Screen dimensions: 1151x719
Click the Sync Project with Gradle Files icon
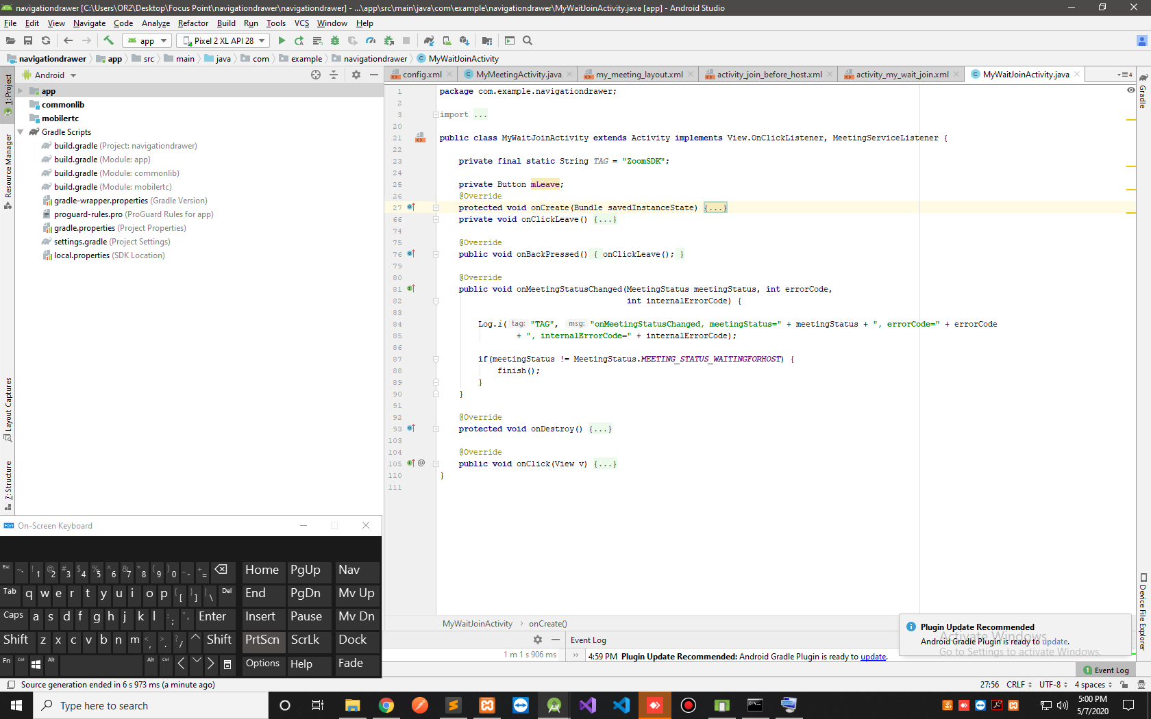click(429, 40)
